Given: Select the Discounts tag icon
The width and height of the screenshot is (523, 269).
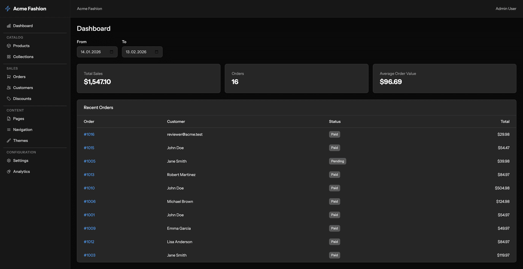Looking at the screenshot, I should [9, 98].
